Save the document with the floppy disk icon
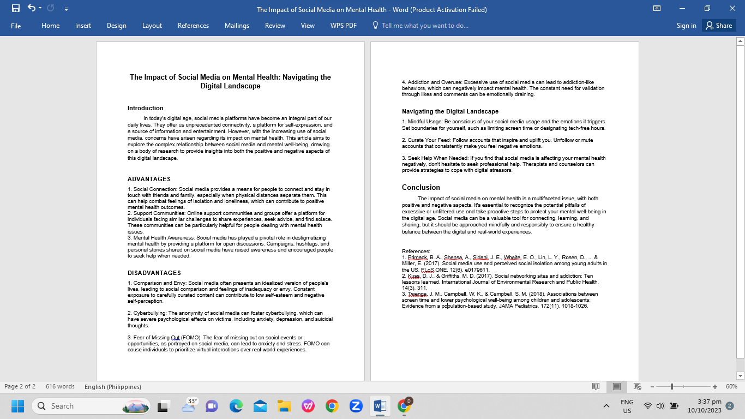 point(16,9)
